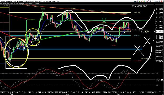Image resolution: width=164 pixels, height=95 pixels.
Task: Click the 1.1054 price label beside the last candle
Action: coord(146,32)
